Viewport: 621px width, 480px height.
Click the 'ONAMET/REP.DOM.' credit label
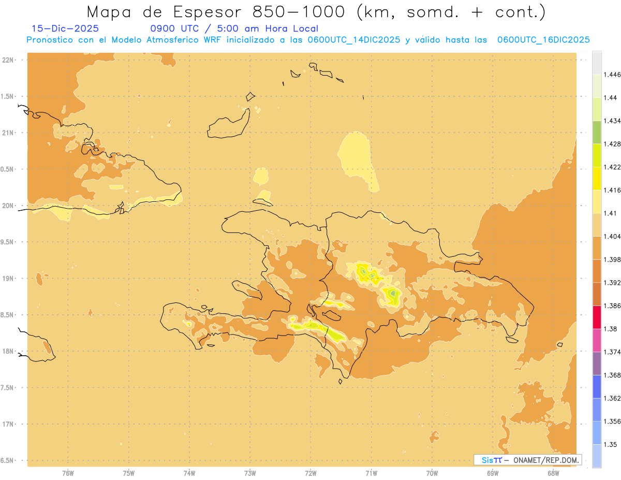tap(546, 460)
